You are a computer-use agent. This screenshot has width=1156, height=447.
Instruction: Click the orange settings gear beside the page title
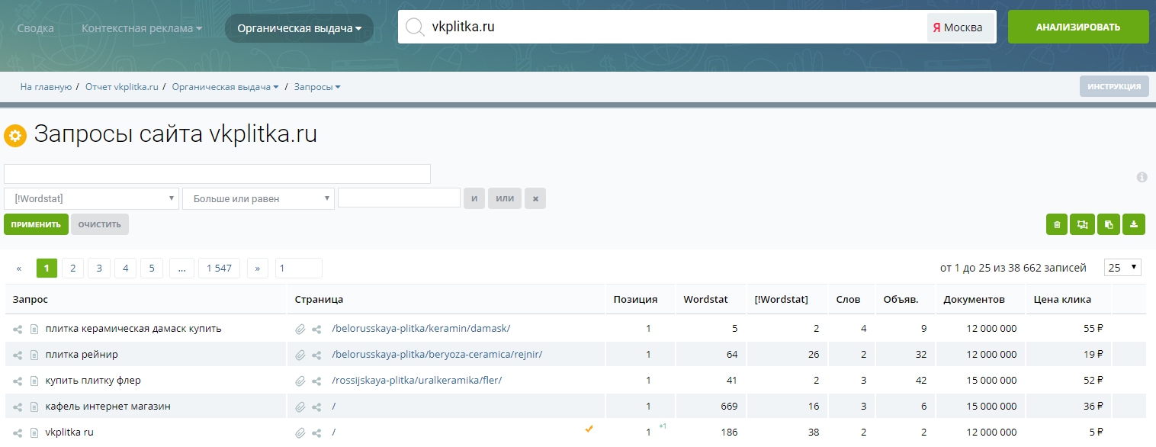(15, 136)
